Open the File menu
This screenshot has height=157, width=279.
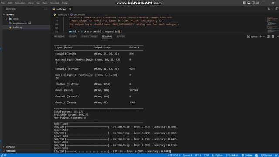pos(3,3)
